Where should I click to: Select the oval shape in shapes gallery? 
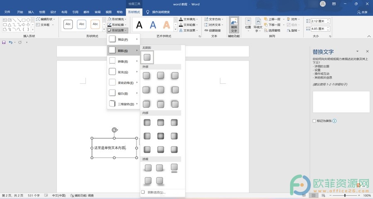click(28, 20)
